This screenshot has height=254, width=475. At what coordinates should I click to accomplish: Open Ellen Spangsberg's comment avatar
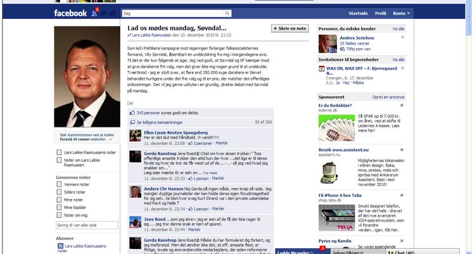[x=135, y=136]
